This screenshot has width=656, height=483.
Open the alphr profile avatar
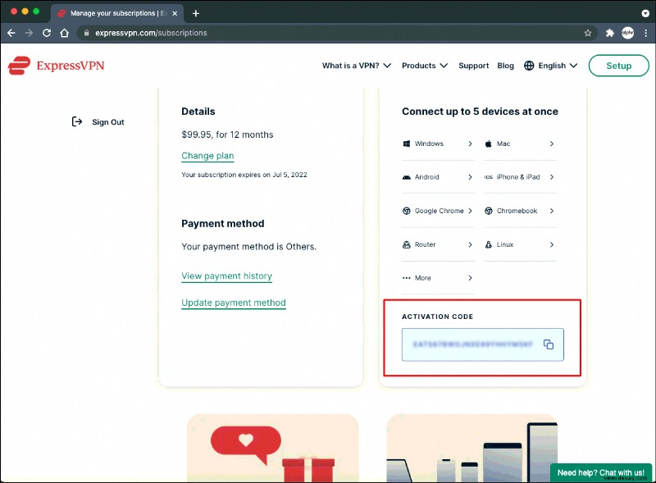tap(627, 33)
